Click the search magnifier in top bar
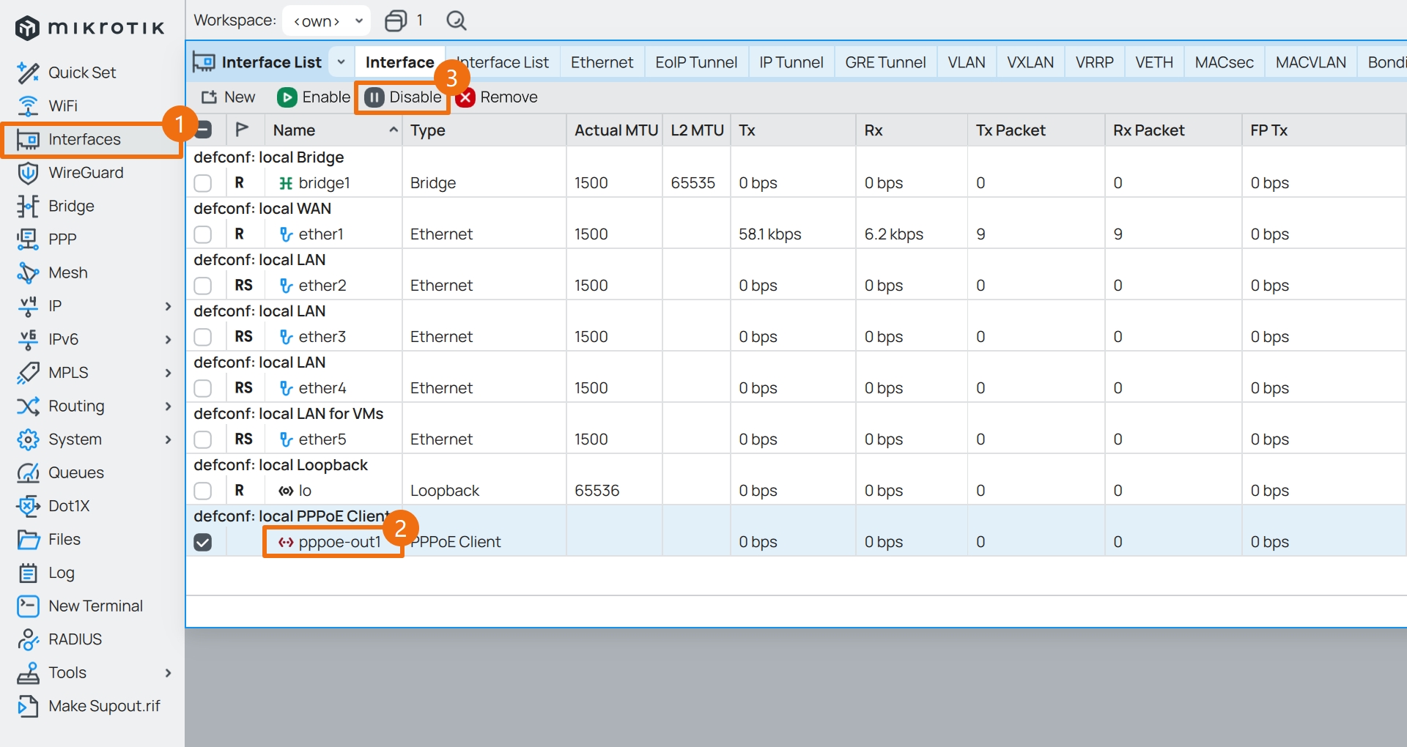The image size is (1407, 747). coord(457,21)
